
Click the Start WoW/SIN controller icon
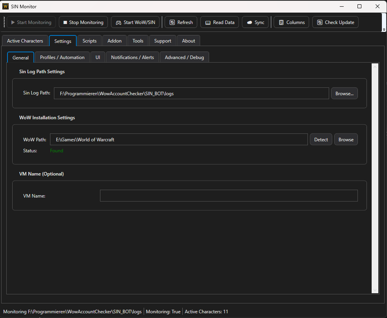(119, 22)
